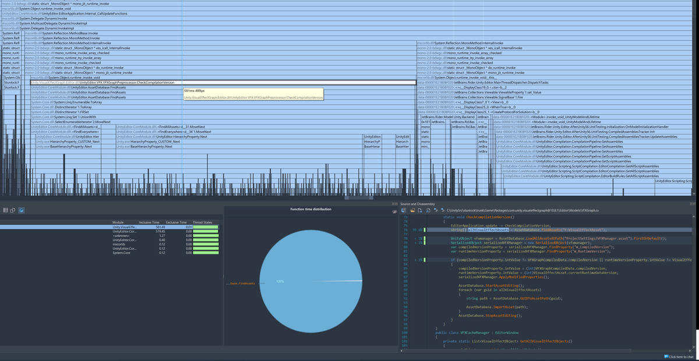699x361 pixels.
Task: Toggle the crossed-out eye visibility icon
Action: [x=394, y=213]
